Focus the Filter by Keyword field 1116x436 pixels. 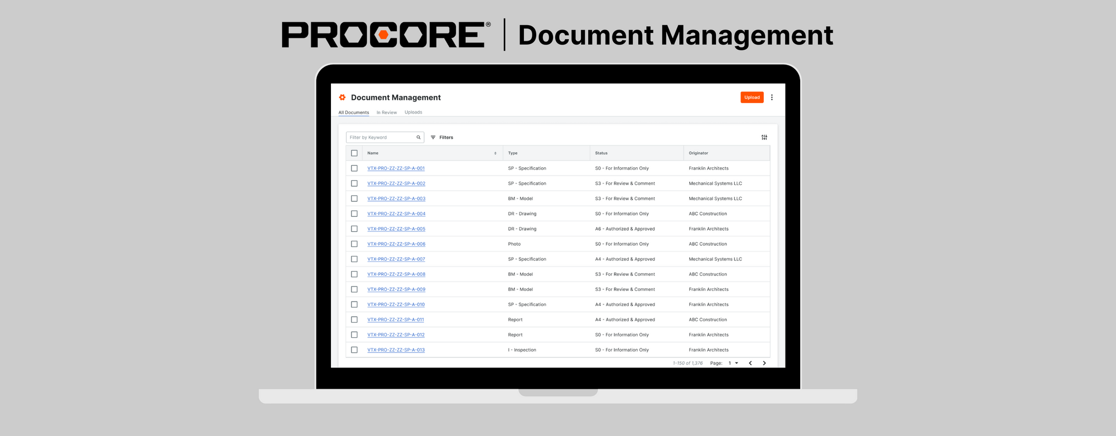385,137
